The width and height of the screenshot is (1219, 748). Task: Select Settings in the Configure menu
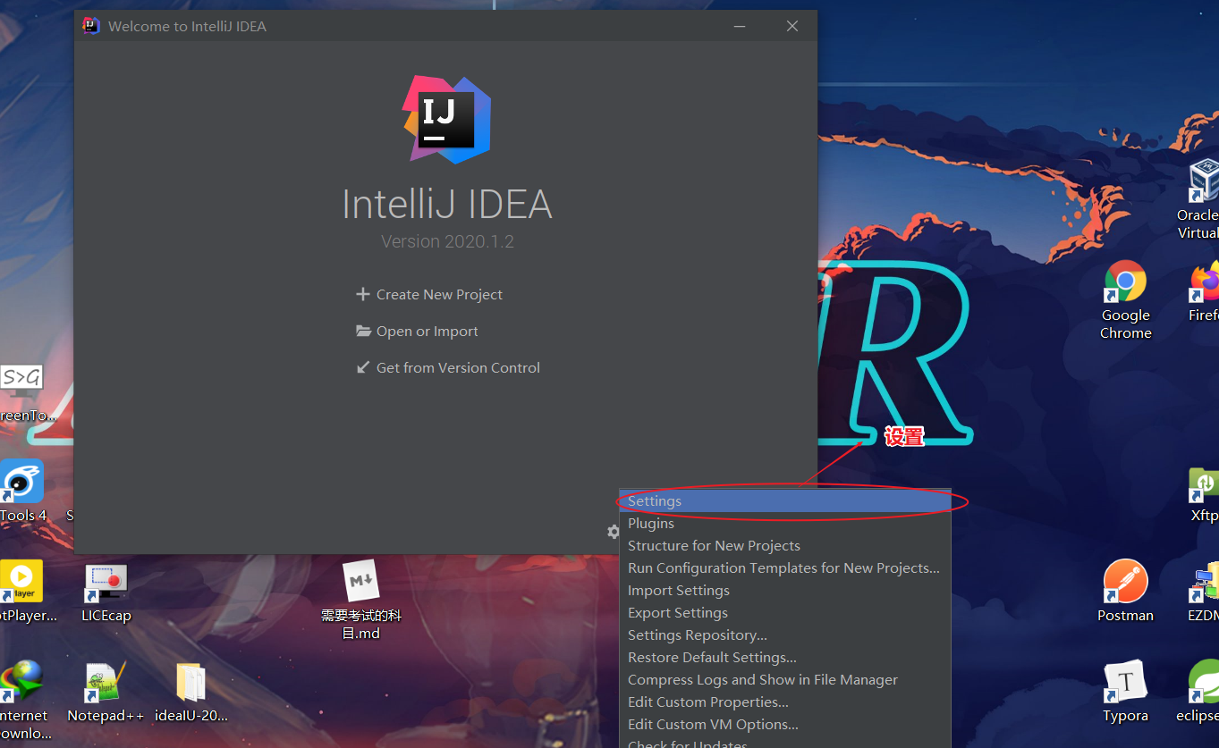click(x=784, y=501)
